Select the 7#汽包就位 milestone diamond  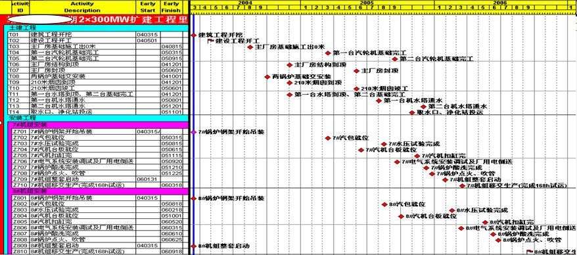pyautogui.click(x=328, y=138)
